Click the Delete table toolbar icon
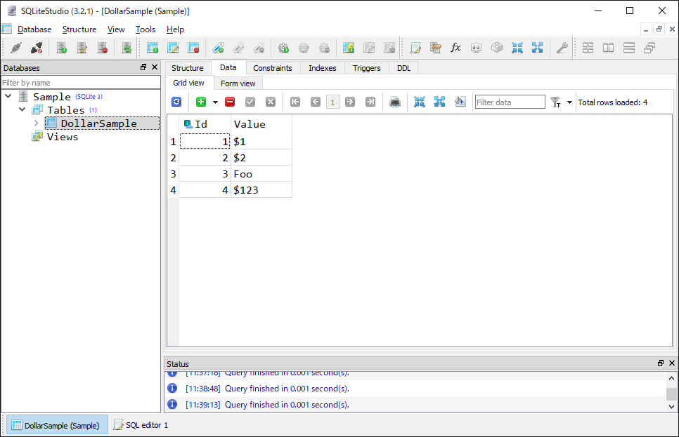Viewport: 679px width, 437px height. (x=193, y=48)
